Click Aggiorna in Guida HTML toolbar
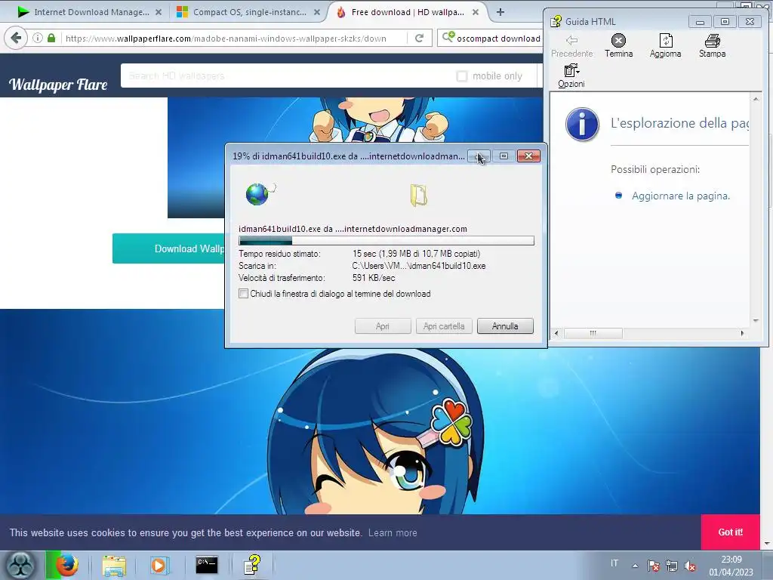 coord(665,46)
